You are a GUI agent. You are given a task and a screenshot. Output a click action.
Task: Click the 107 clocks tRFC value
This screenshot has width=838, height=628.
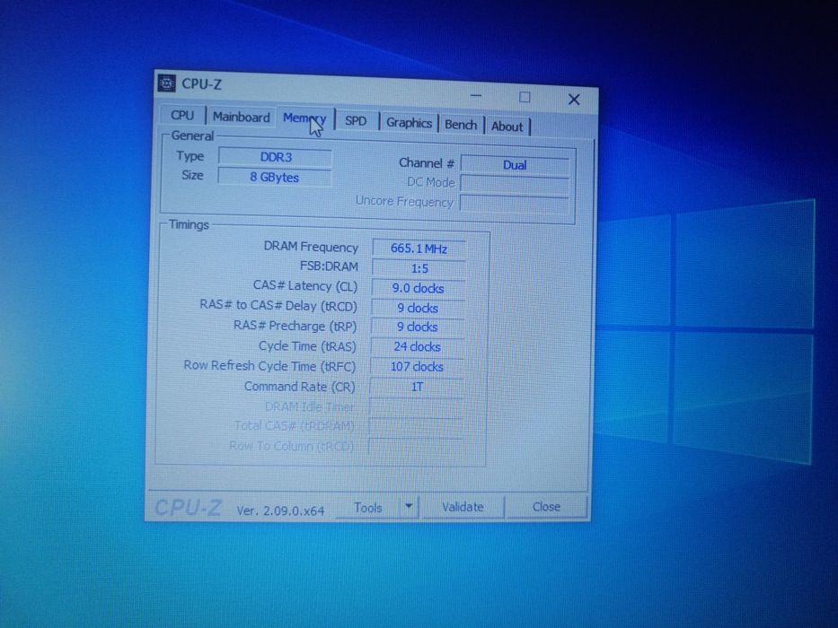(x=417, y=367)
